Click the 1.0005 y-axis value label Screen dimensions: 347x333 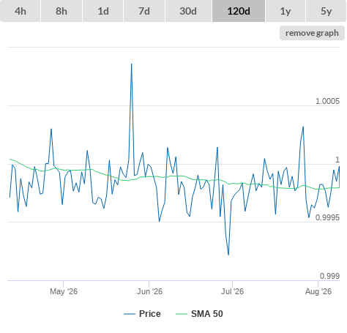327,101
